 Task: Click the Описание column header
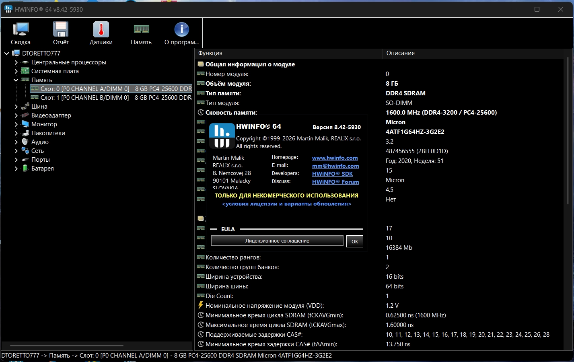[x=472, y=53]
